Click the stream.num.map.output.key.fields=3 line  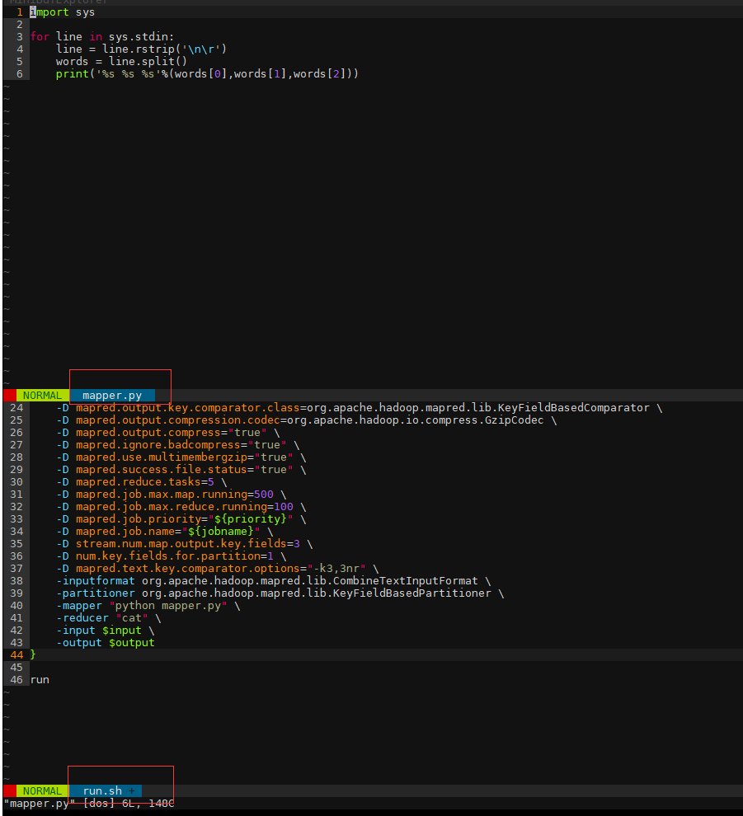click(x=185, y=544)
